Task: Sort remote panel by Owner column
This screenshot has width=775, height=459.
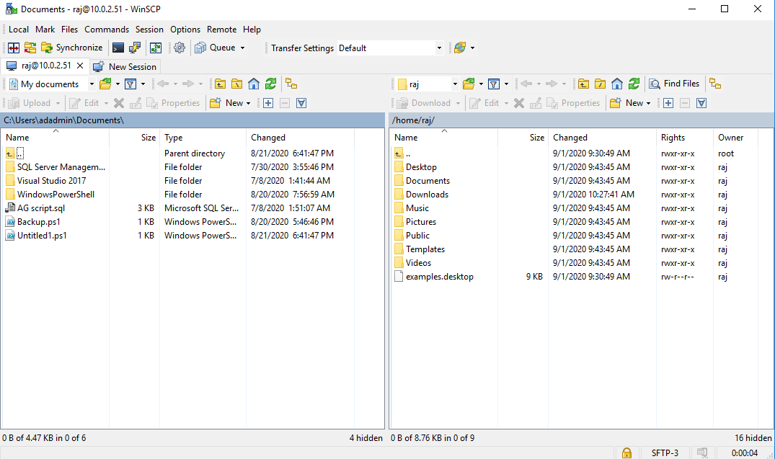Action: coord(735,138)
